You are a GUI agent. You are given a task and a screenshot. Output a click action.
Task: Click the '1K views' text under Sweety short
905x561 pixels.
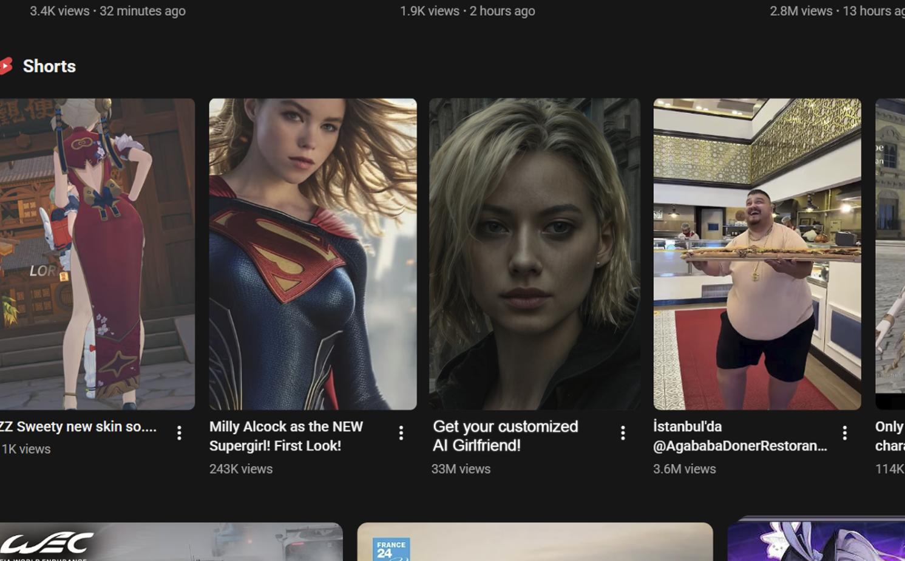[x=25, y=449]
